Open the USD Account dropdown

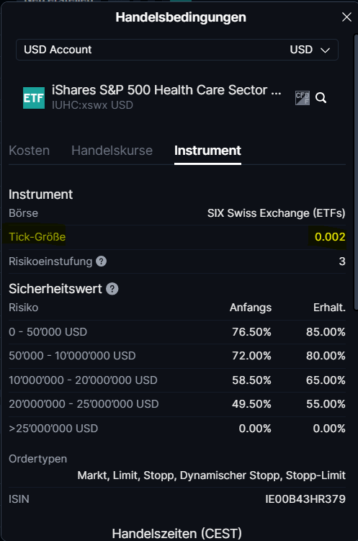(177, 50)
